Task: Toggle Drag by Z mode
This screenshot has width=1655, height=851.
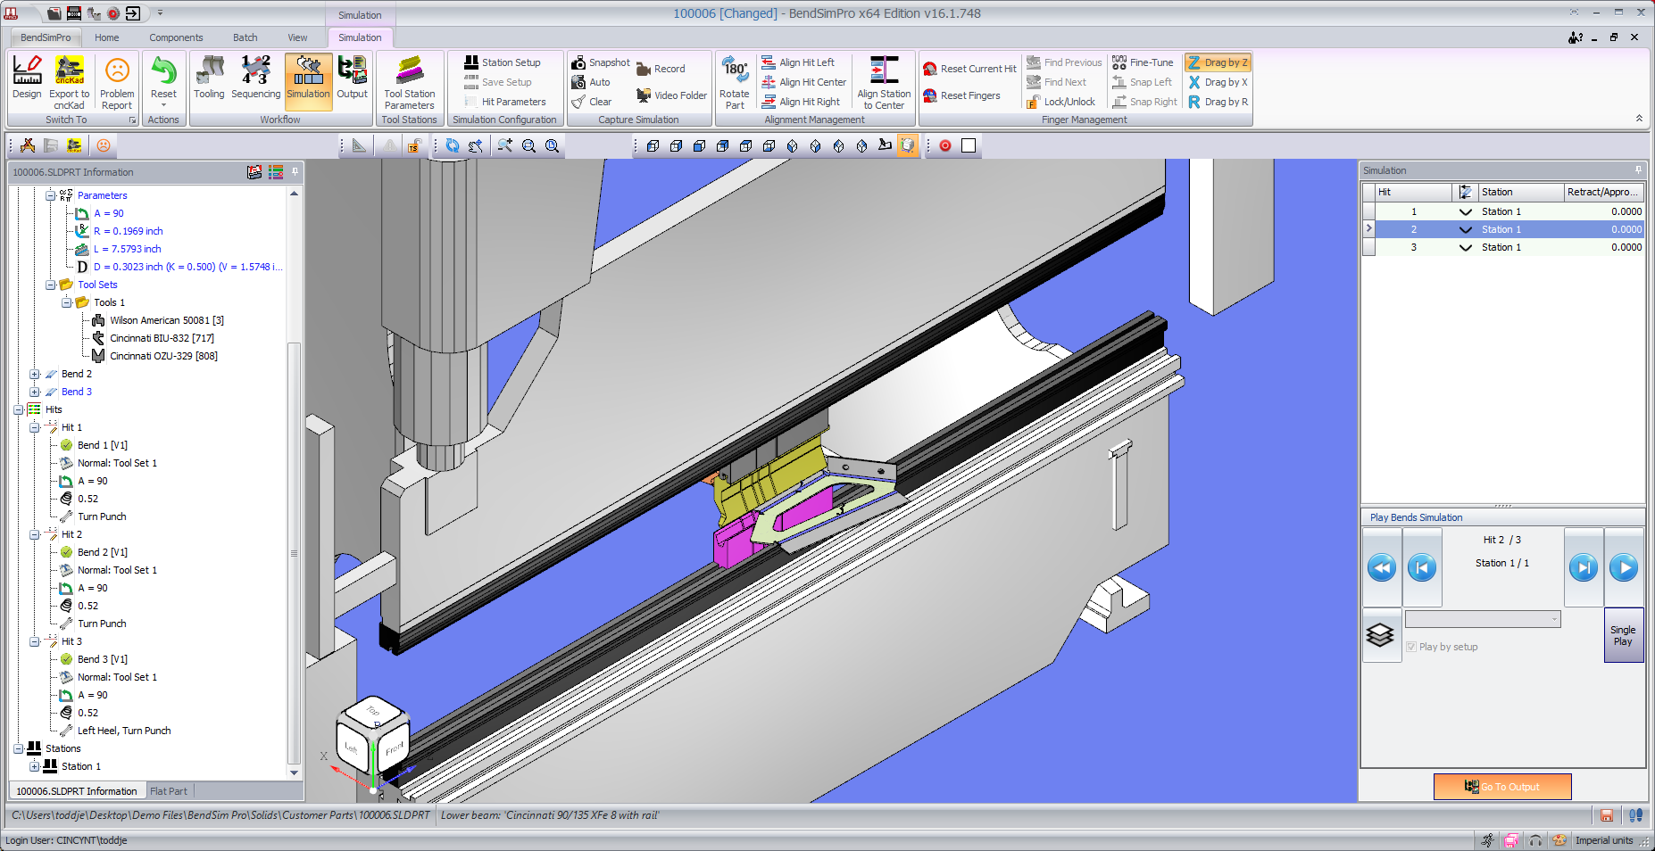Action: click(1218, 62)
